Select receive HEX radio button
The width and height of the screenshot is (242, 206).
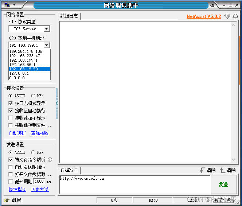[33, 96]
